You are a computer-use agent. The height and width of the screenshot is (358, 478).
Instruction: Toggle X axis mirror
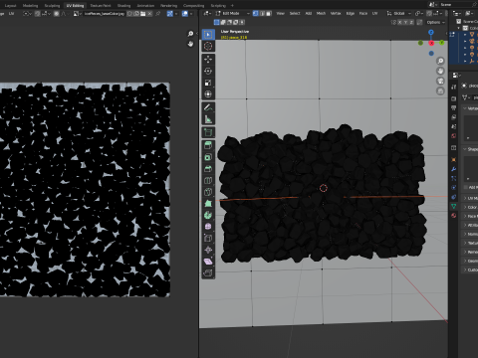(x=400, y=22)
